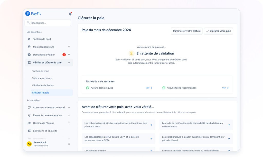
Task: Click the Rechercher search field
Action: click(48, 23)
